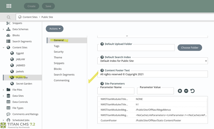Reset site parameters with undo icon
This screenshot has width=214, height=129.
[192, 91]
